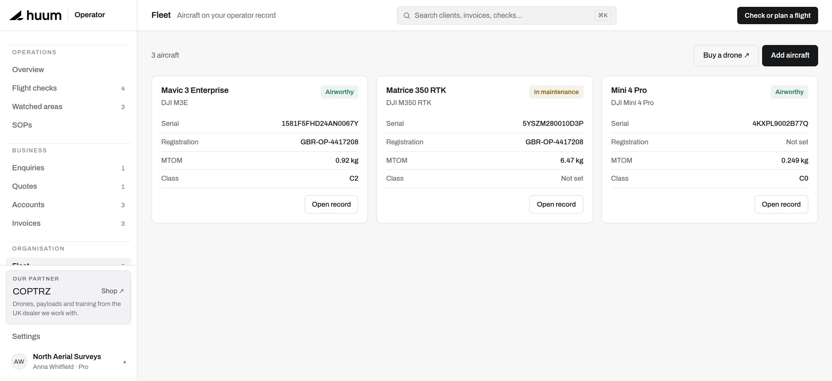Viewport: 832px width, 381px height.
Task: Open record for Matrice 350 RTK
Action: click(556, 204)
